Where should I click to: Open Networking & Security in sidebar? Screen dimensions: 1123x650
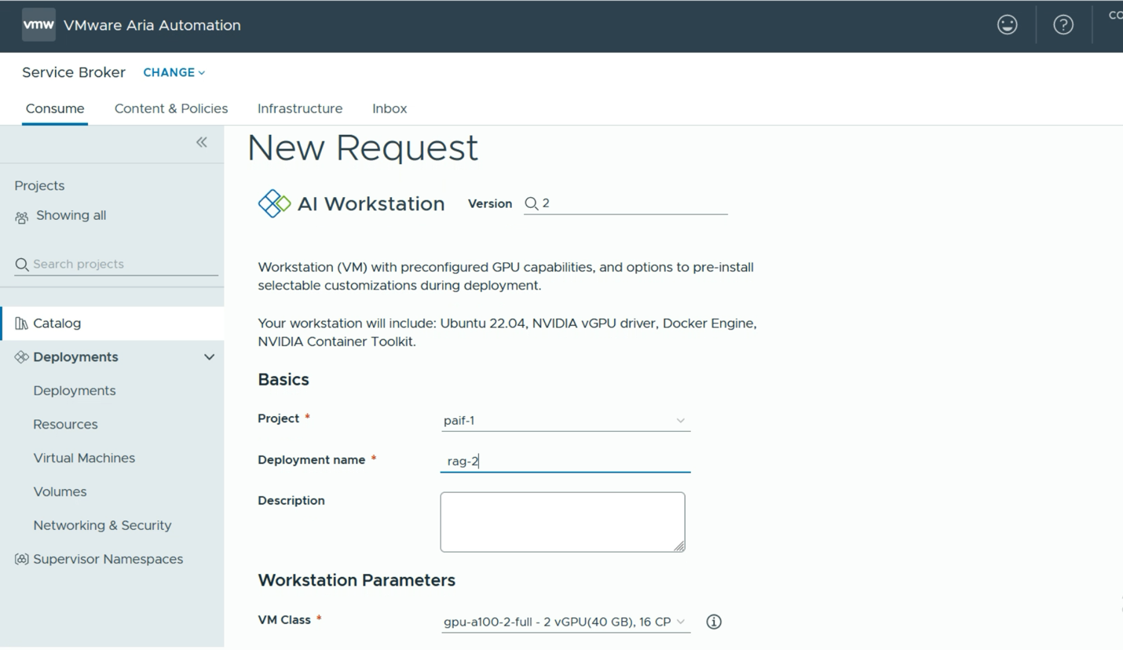tap(102, 526)
